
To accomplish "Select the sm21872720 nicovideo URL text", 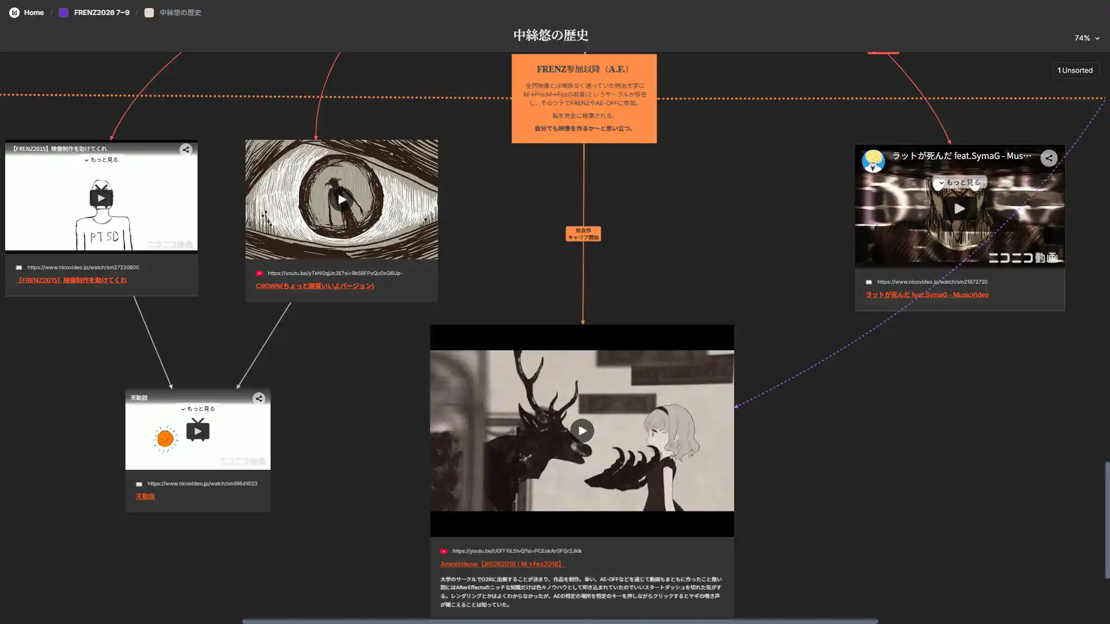I will coord(933,282).
